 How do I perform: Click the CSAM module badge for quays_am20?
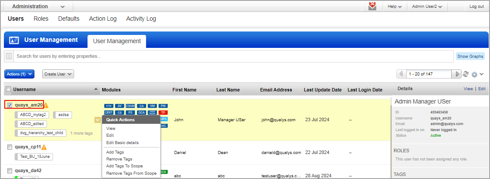(x=130, y=106)
